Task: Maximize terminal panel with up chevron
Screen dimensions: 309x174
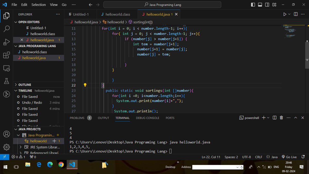Action: click(296, 118)
